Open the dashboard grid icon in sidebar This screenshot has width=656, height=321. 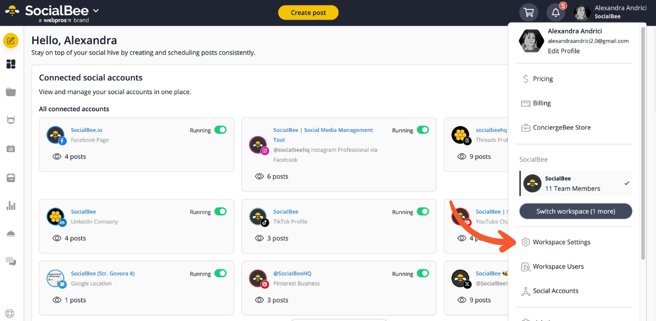click(11, 65)
